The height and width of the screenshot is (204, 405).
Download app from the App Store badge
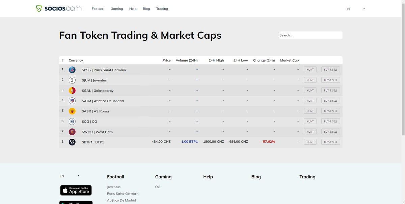[76, 190]
